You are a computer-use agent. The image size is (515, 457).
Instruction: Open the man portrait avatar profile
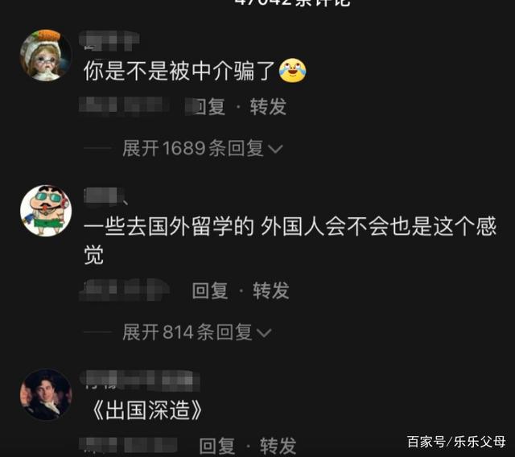(x=46, y=394)
